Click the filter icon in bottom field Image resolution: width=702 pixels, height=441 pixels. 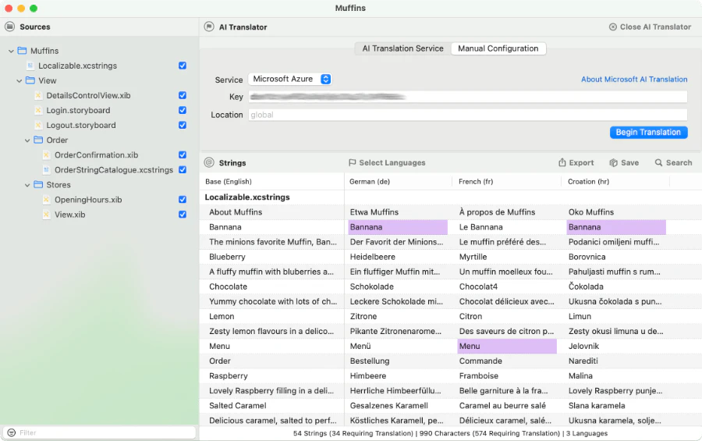click(x=12, y=432)
